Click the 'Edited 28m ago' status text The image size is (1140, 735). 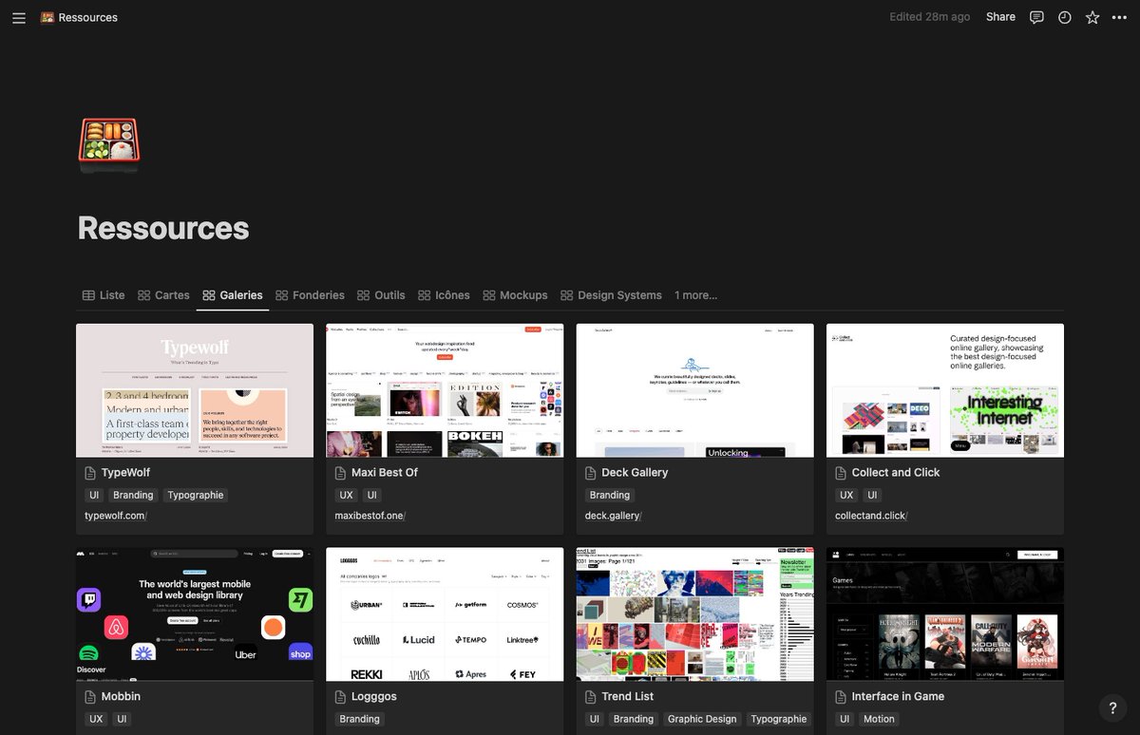[930, 17]
